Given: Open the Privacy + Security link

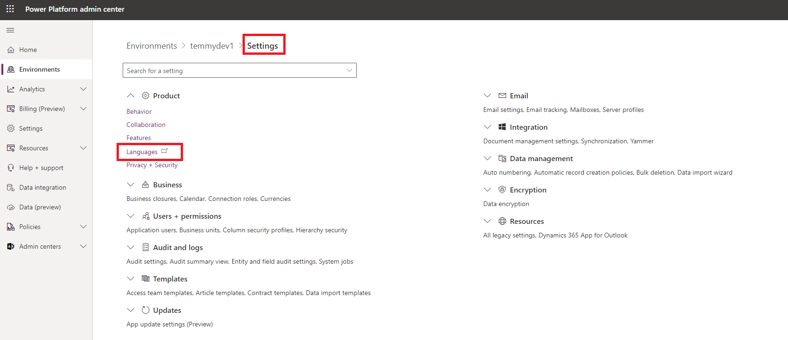Looking at the screenshot, I should [152, 165].
